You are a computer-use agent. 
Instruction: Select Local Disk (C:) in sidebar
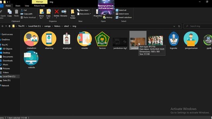pos(9,76)
